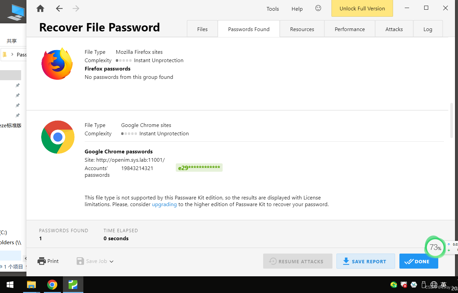Click the Chrome complexity dots indicator
Image resolution: width=458 pixels, height=293 pixels.
[x=129, y=134]
